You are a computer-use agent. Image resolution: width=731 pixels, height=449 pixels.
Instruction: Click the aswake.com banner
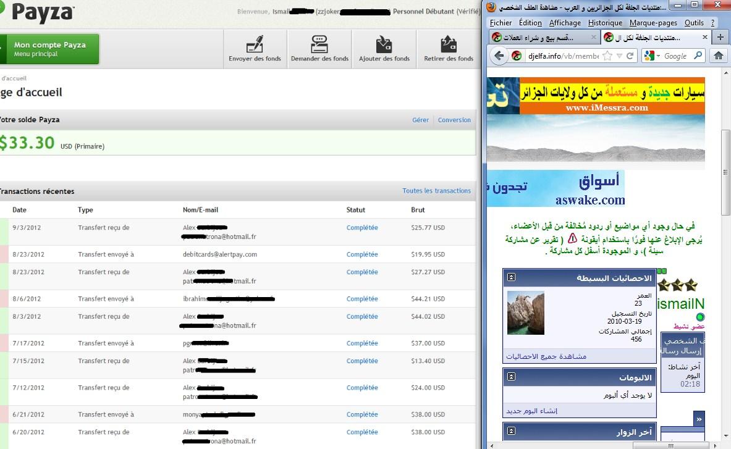pyautogui.click(x=556, y=188)
